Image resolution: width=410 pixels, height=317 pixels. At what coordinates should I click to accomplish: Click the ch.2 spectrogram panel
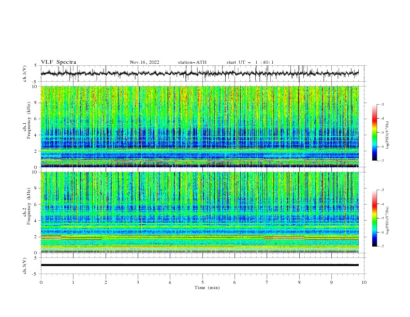click(200, 212)
